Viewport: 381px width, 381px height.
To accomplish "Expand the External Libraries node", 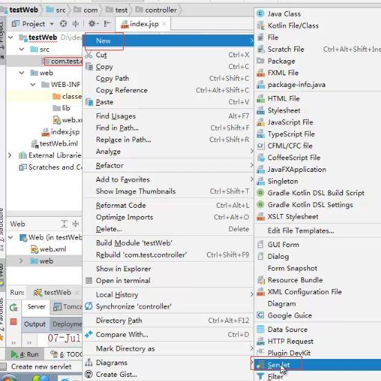I will click(x=10, y=155).
